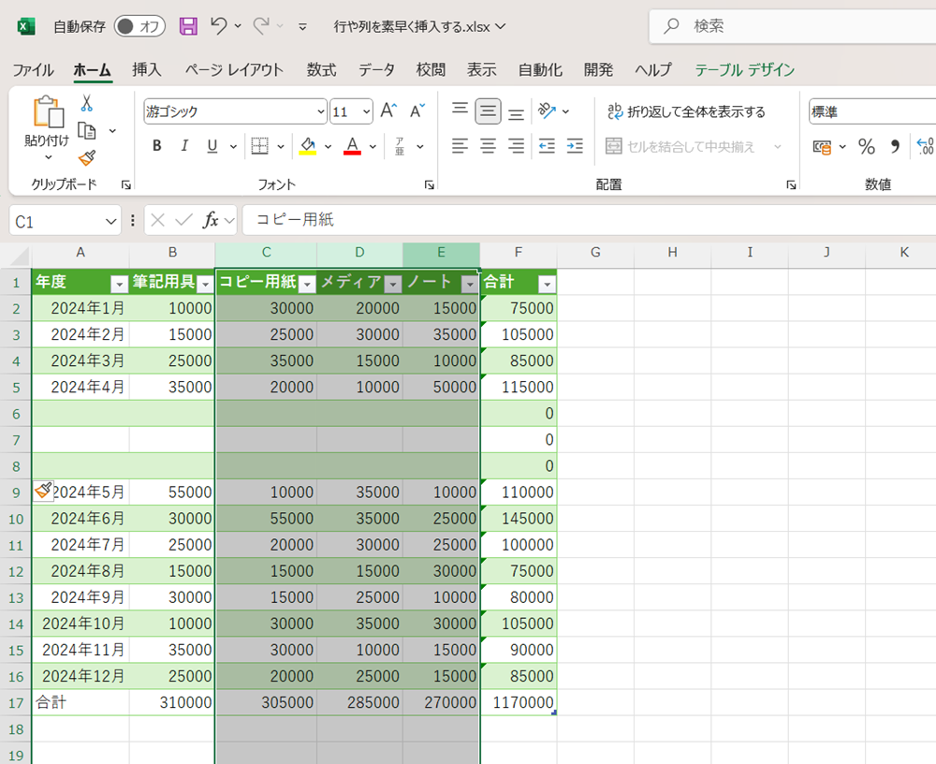Decrease font size with small A icon

click(x=417, y=111)
